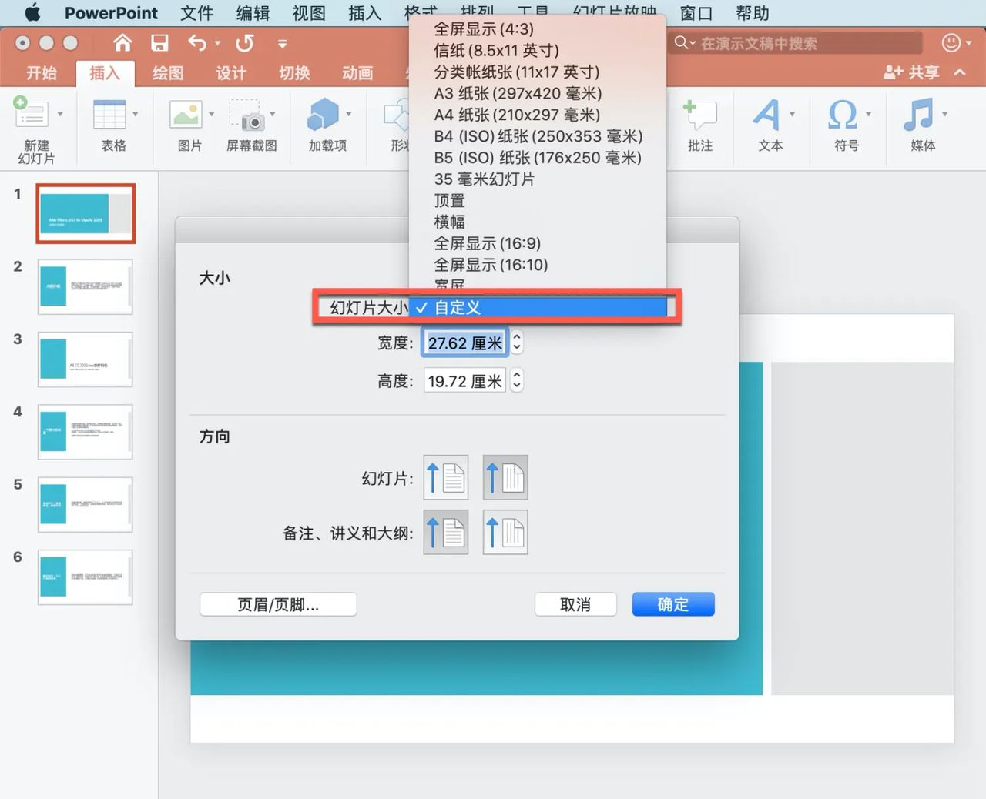986x799 pixels.
Task: Open the File (文件) menu
Action: (196, 13)
